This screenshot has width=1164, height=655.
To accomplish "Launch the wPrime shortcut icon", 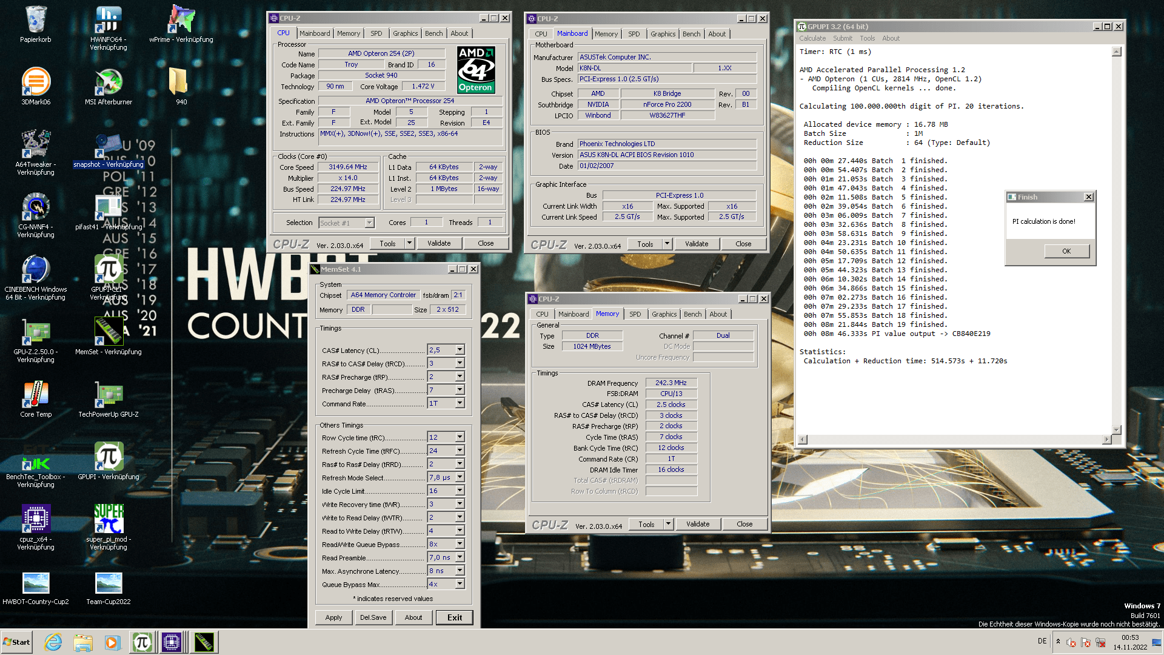I will click(x=181, y=24).
